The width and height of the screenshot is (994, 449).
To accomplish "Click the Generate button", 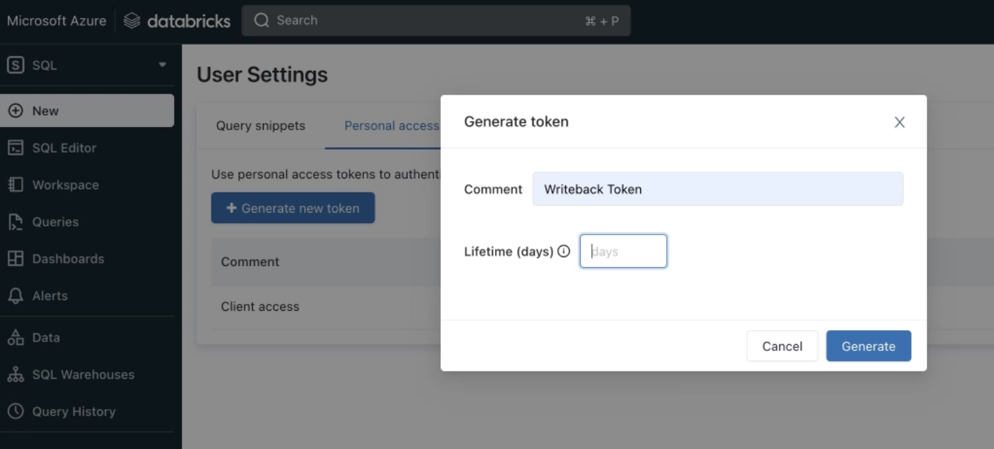I will pyautogui.click(x=868, y=346).
